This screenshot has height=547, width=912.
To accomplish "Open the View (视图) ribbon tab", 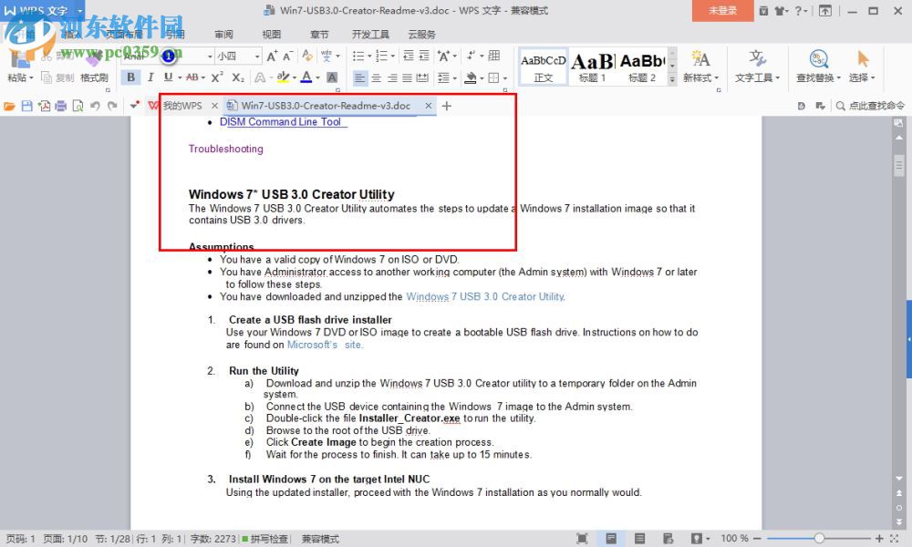I will [272, 35].
